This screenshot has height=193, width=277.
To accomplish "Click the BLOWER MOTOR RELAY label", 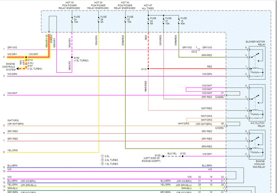I will tap(255, 43).
